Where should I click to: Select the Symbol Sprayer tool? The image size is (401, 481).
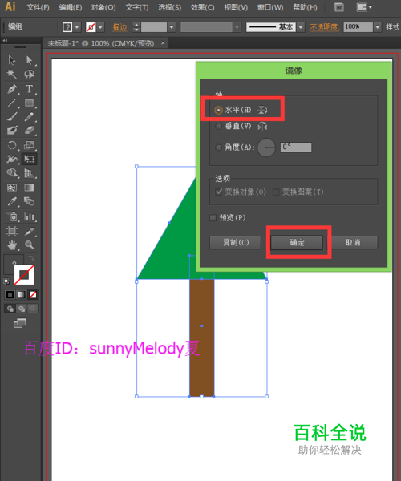pyautogui.click(x=12, y=216)
